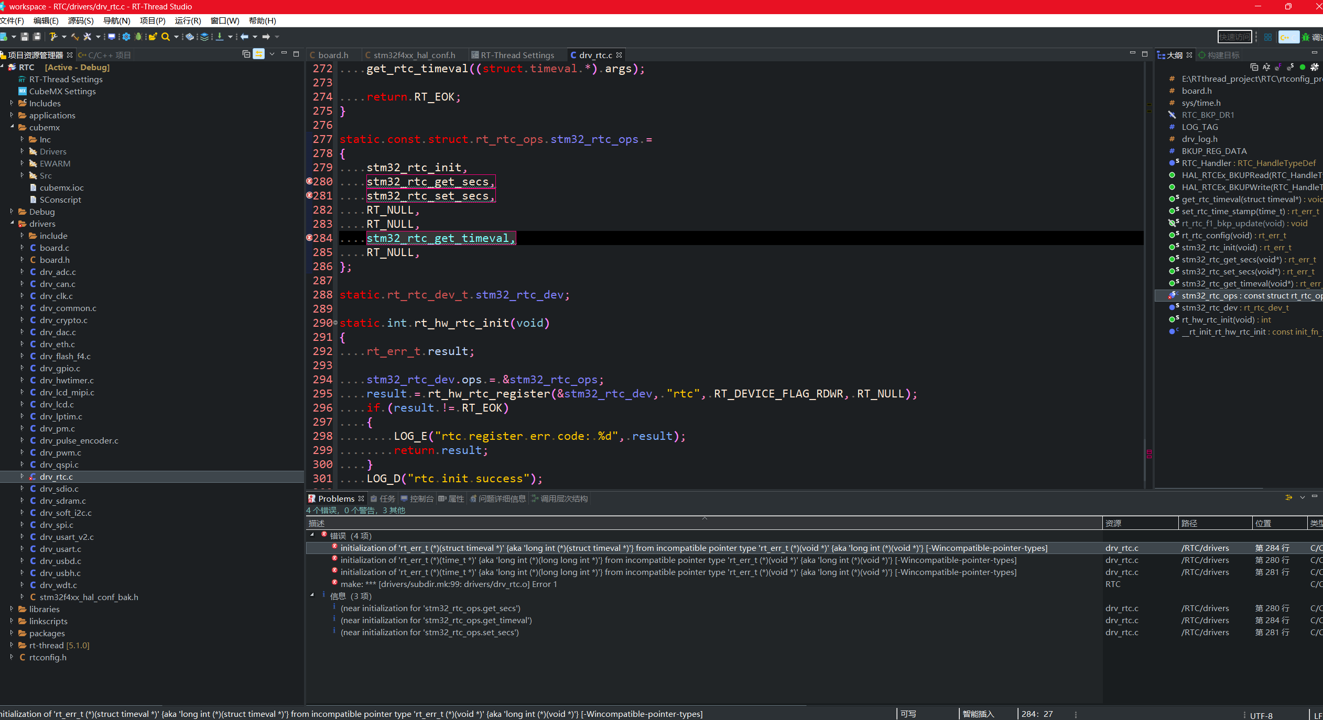The height and width of the screenshot is (720, 1323).
Task: Open CubeMX Settings in project tree
Action: [62, 91]
